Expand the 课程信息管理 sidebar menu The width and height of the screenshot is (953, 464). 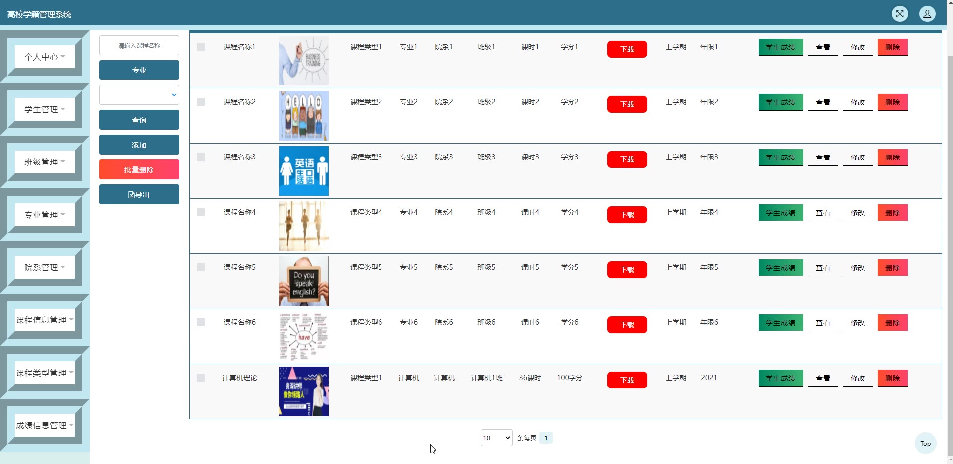pyautogui.click(x=45, y=320)
